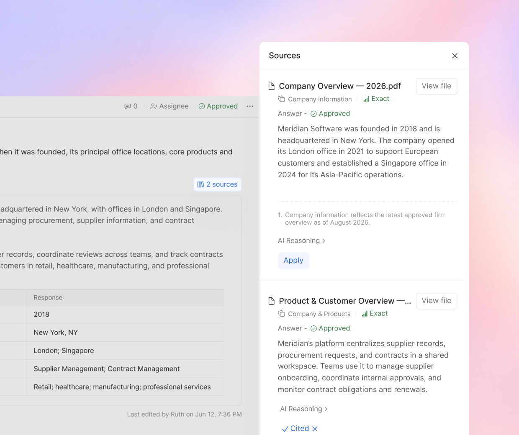
Task: Open the three-dot more options menu
Action: pos(250,106)
